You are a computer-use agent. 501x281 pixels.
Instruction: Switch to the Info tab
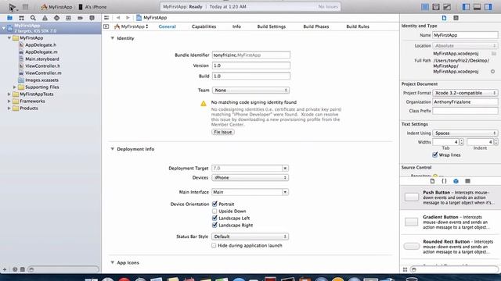(236, 27)
